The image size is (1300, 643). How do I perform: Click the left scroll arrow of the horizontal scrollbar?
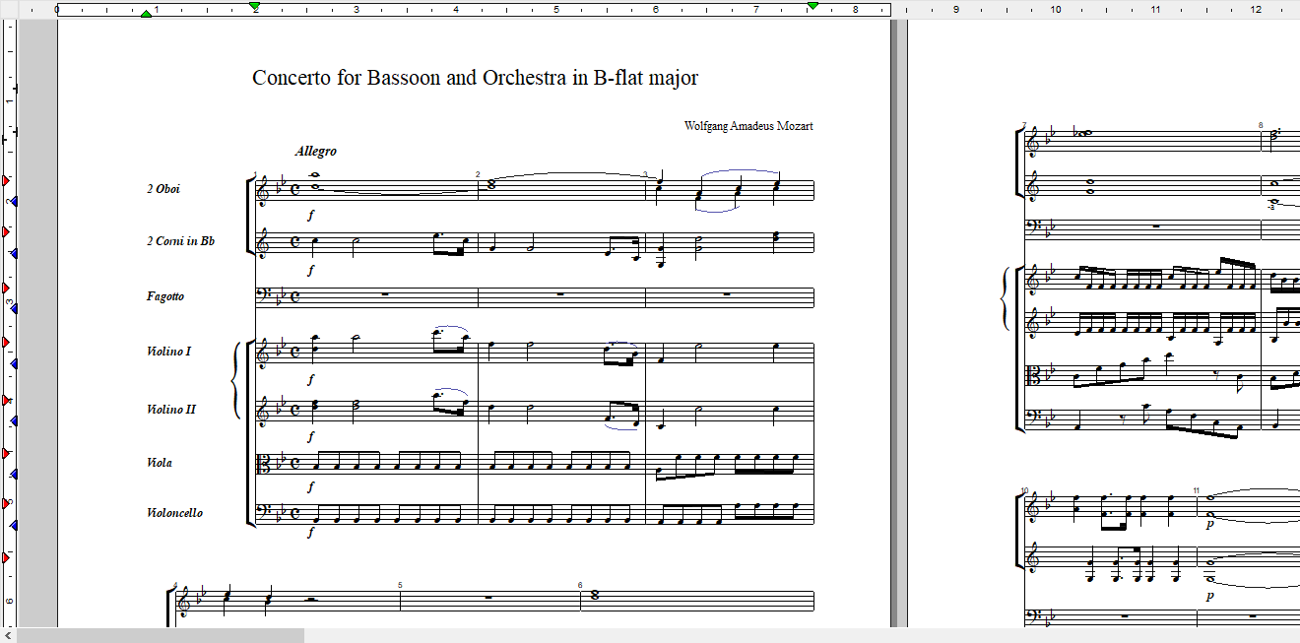[x=8, y=636]
